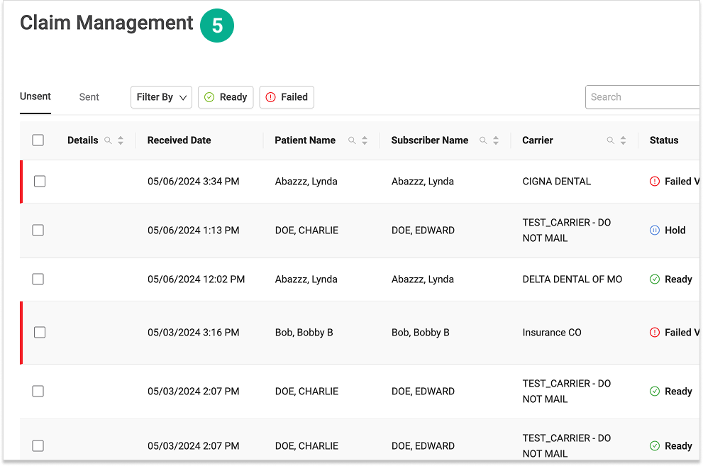Sort by Subscriber Name arrows

[x=496, y=140]
